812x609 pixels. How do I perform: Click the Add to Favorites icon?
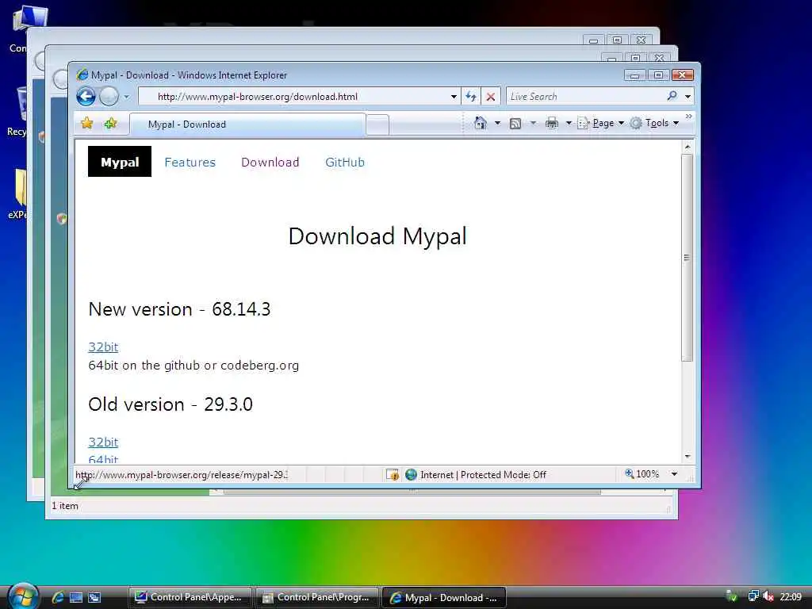coord(110,123)
